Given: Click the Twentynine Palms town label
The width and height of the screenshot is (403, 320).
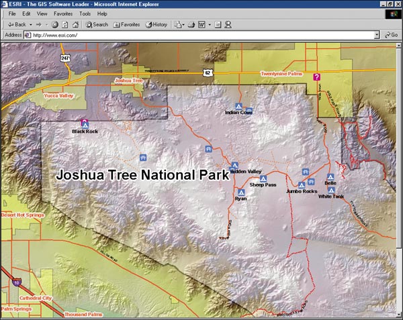Looking at the screenshot, I should coord(281,74).
